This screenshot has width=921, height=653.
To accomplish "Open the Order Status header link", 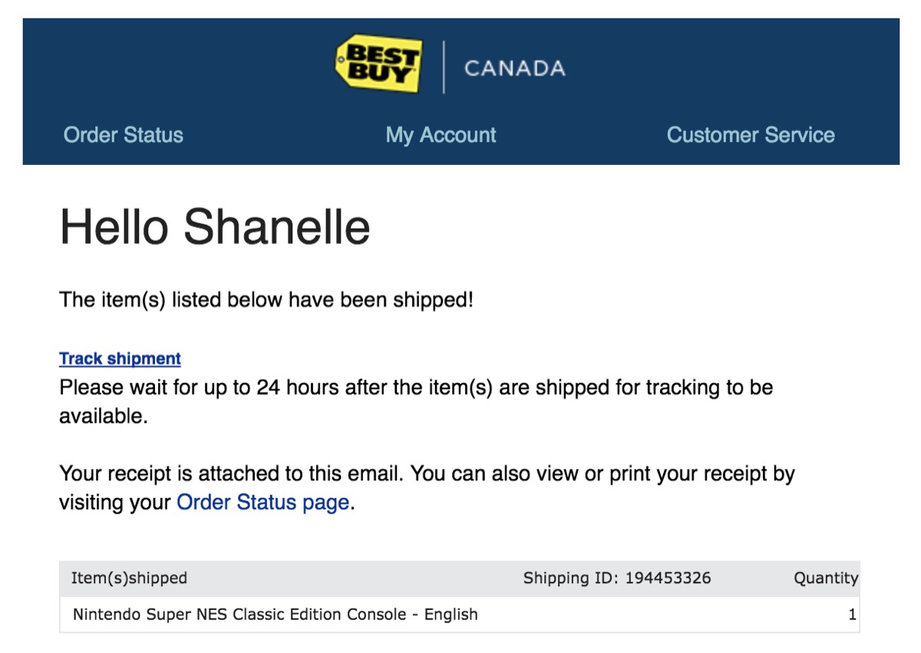I will (x=124, y=135).
